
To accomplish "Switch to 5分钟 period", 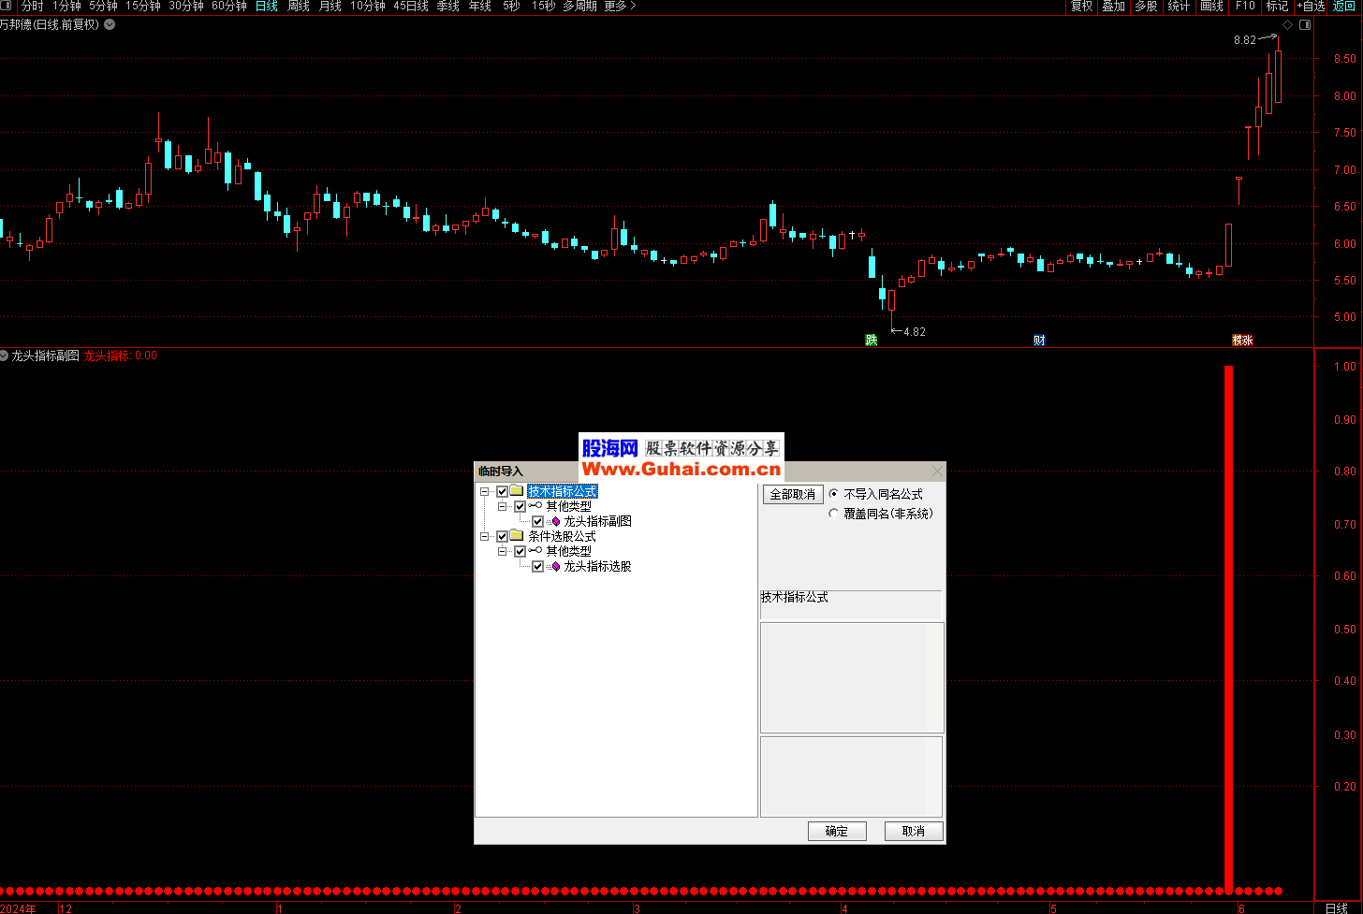I will (103, 6).
